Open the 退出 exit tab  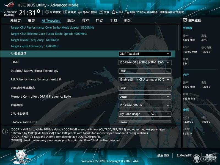click(128, 21)
